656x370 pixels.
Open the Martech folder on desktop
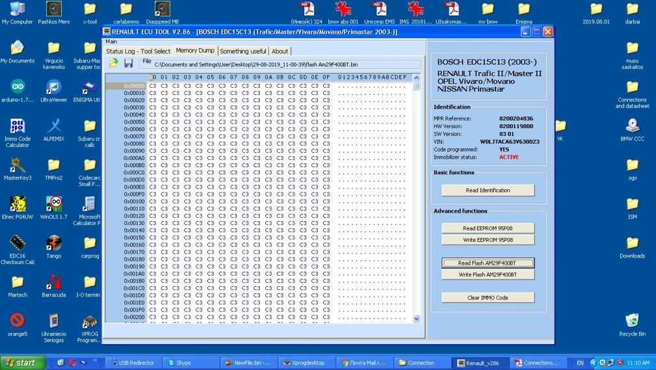pos(17,286)
